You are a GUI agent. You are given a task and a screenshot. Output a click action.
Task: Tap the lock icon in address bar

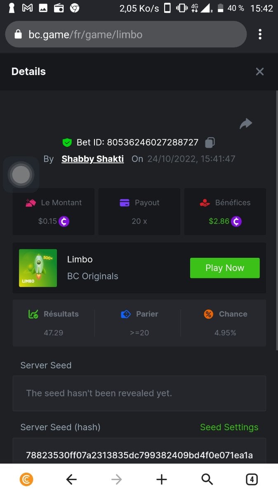(18, 35)
